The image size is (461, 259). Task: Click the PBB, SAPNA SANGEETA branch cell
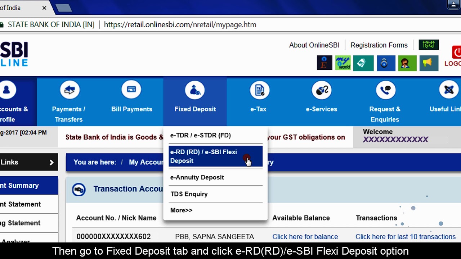[x=214, y=237]
